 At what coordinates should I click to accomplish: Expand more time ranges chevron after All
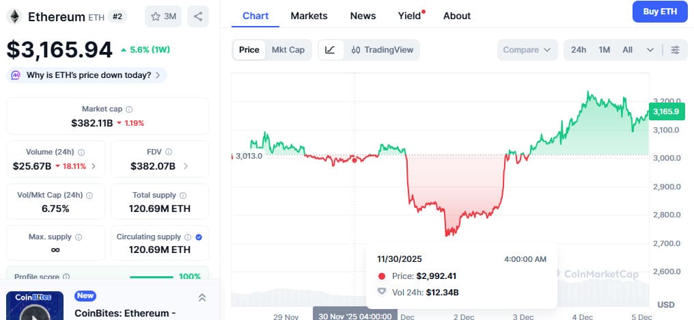click(x=650, y=50)
